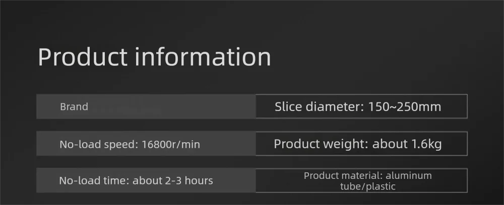This screenshot has width=504, height=205.
Task: Select the 16800r/min speed value
Action: click(171, 145)
